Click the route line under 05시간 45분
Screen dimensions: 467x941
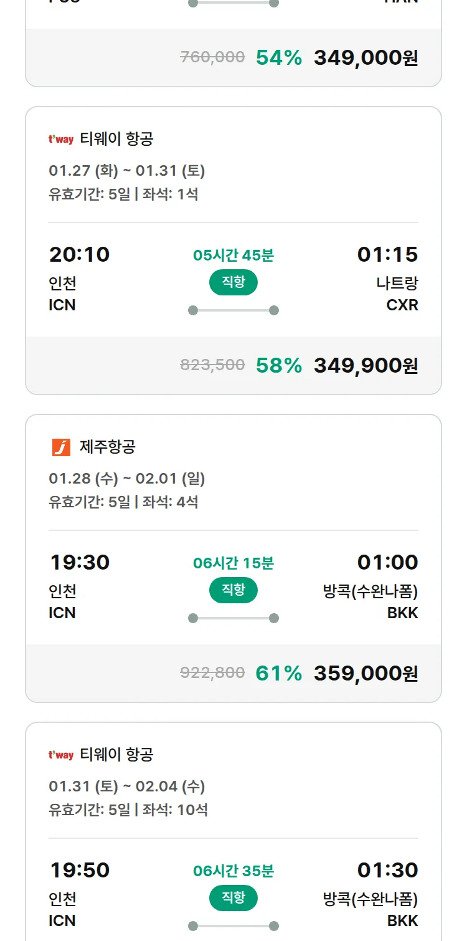(x=233, y=310)
